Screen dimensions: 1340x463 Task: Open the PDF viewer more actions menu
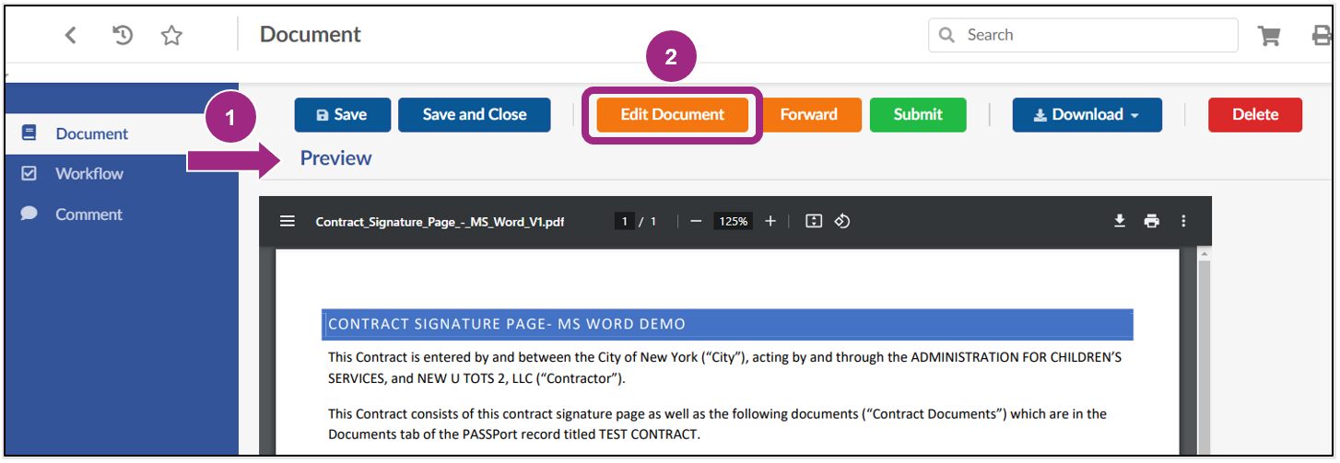[1183, 222]
